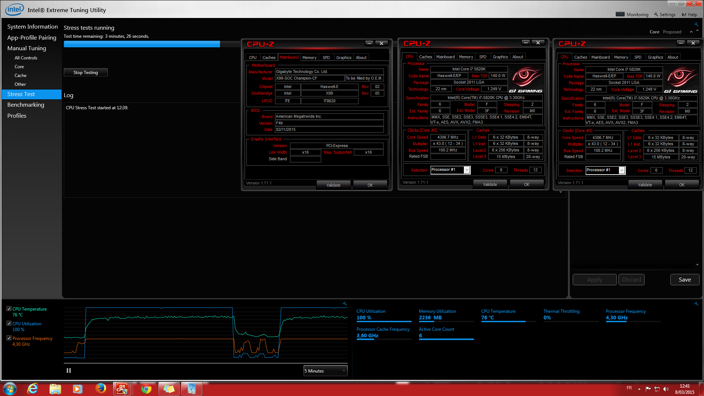Screen dimensions: 704x396
Task: Disable the Processor Frequency graph checkbox
Action: [9, 338]
